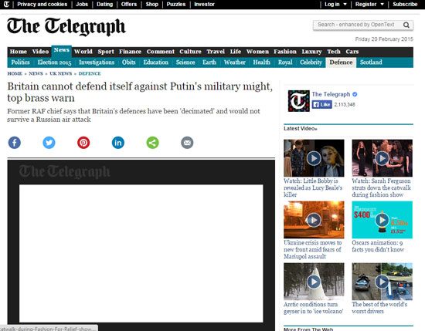Open the Fashion section
Viewport: 425px width, 331px height.
point(285,52)
